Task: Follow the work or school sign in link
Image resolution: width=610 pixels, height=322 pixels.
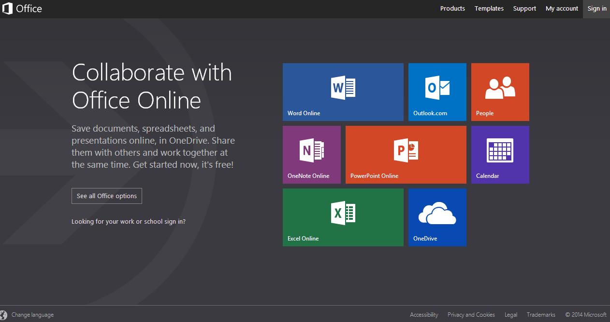Action: [129, 222]
